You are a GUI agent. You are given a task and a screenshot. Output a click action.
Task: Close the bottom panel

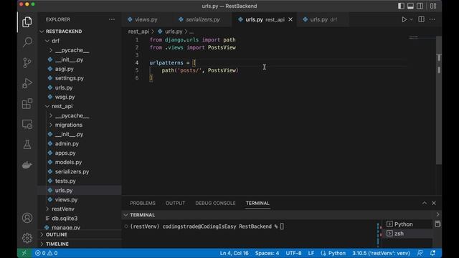434,203
